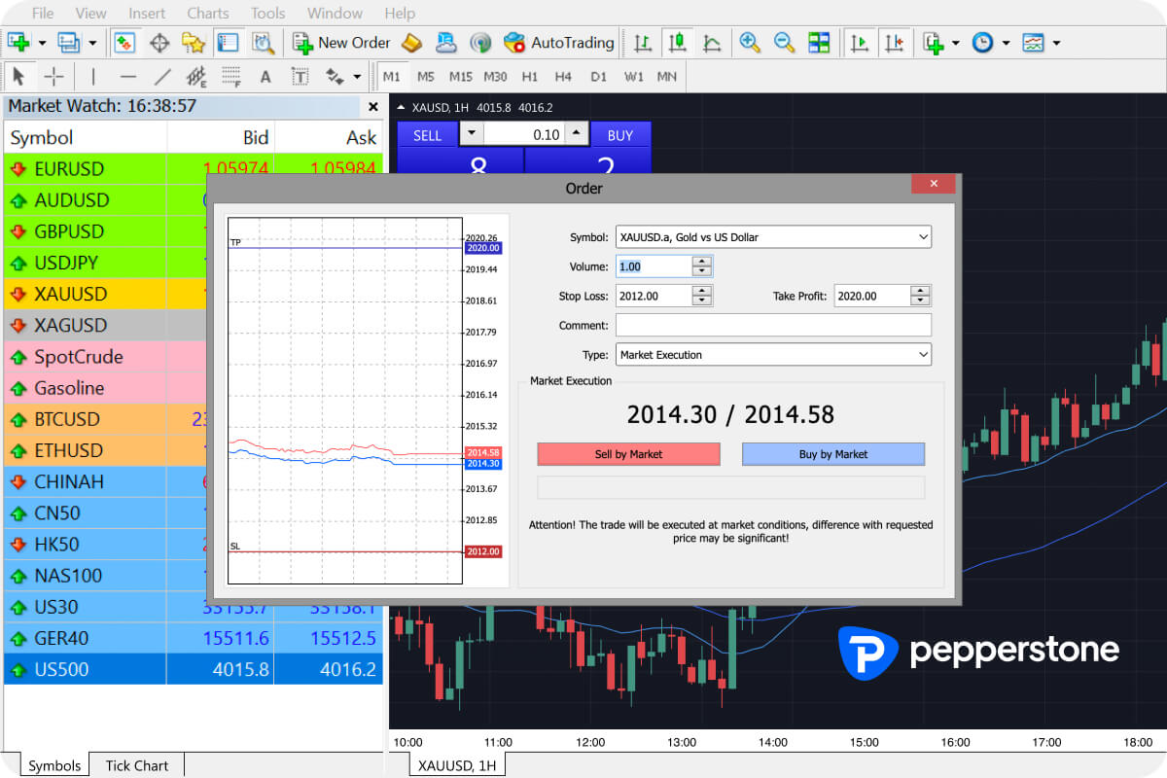Image resolution: width=1167 pixels, height=778 pixels.
Task: Click the Zoom In magnifier icon
Action: [749, 43]
